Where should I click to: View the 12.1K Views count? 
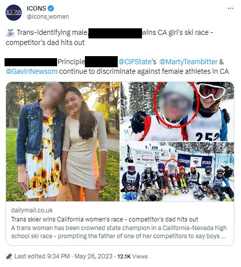pyautogui.click(x=132, y=256)
